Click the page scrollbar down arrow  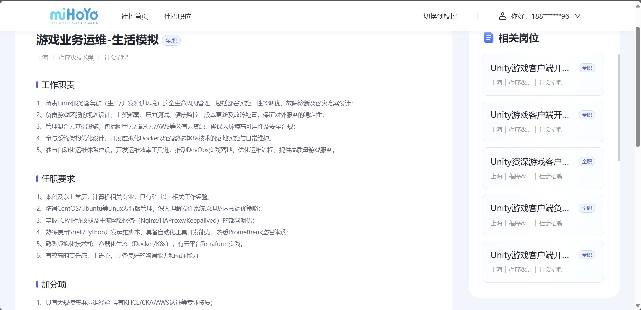click(638, 306)
